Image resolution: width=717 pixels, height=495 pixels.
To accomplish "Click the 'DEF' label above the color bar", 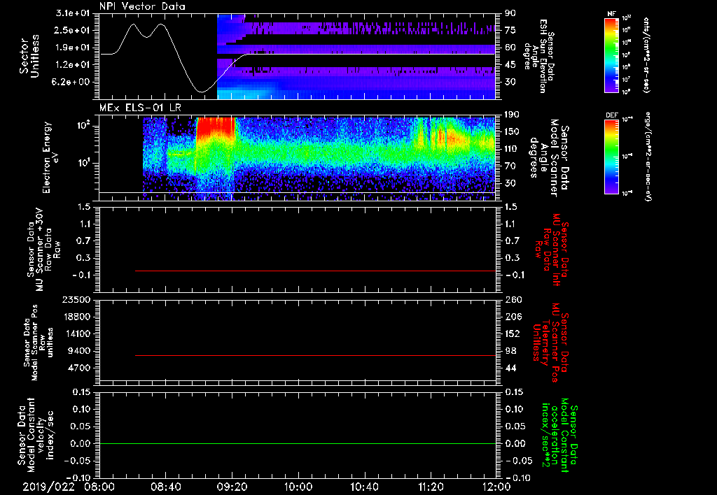I will click(x=612, y=115).
